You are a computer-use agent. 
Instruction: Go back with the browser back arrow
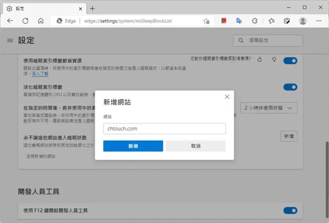click(10, 21)
